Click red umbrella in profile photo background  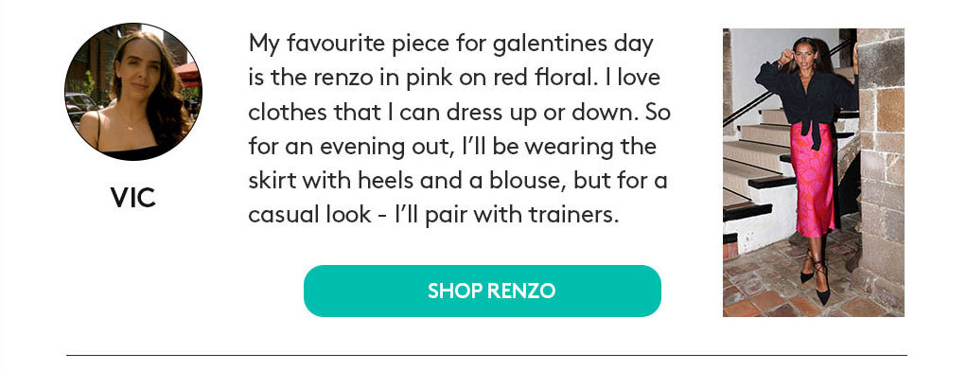188,74
